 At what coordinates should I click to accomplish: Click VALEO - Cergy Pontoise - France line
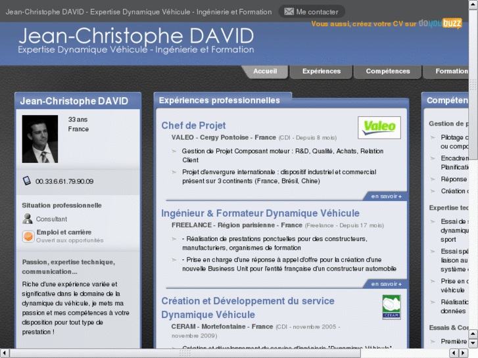point(224,137)
